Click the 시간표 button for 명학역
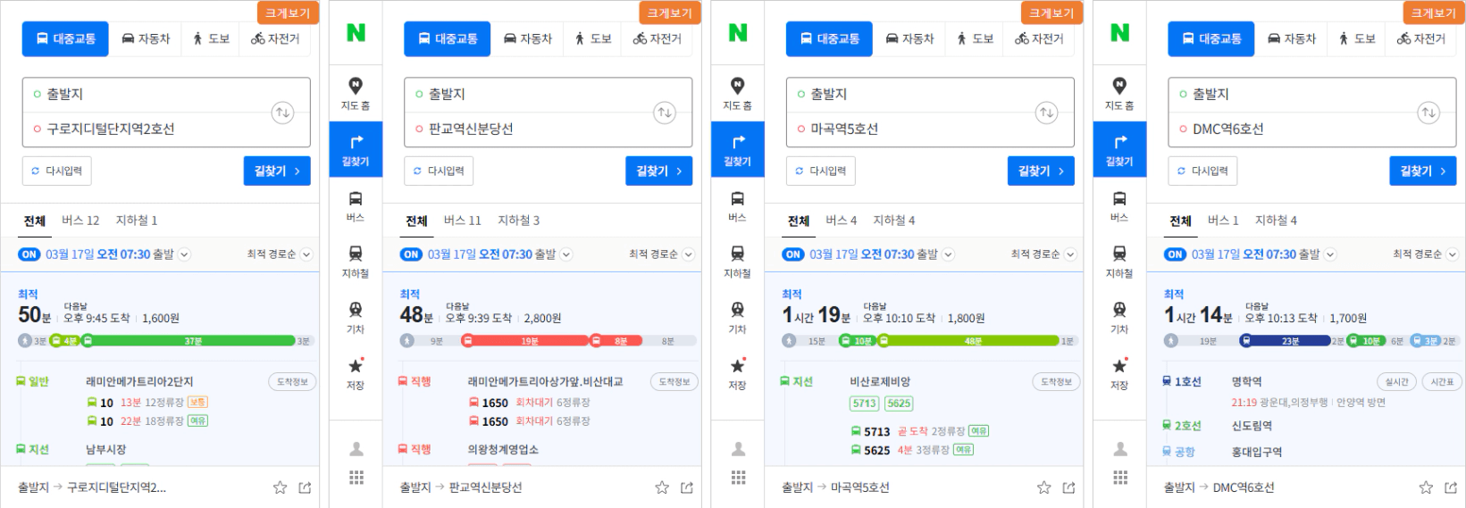The image size is (1466, 508). tap(1442, 382)
